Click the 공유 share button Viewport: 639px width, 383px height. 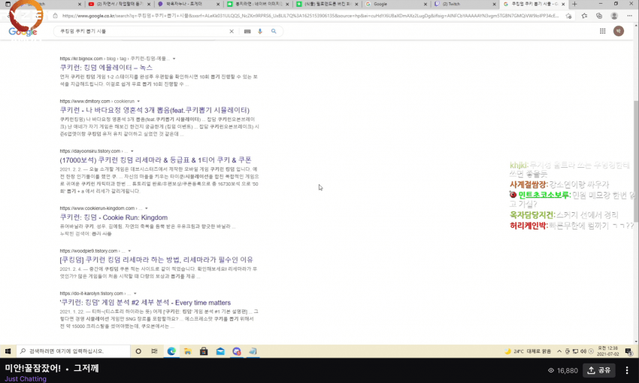coord(598,370)
